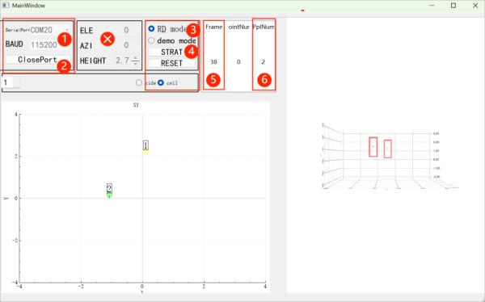
Task: Click the Frame counter value 38
Action: pyautogui.click(x=213, y=62)
